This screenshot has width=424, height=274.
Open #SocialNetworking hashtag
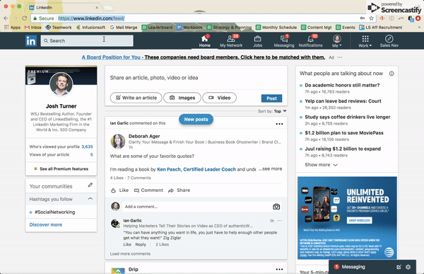point(55,212)
